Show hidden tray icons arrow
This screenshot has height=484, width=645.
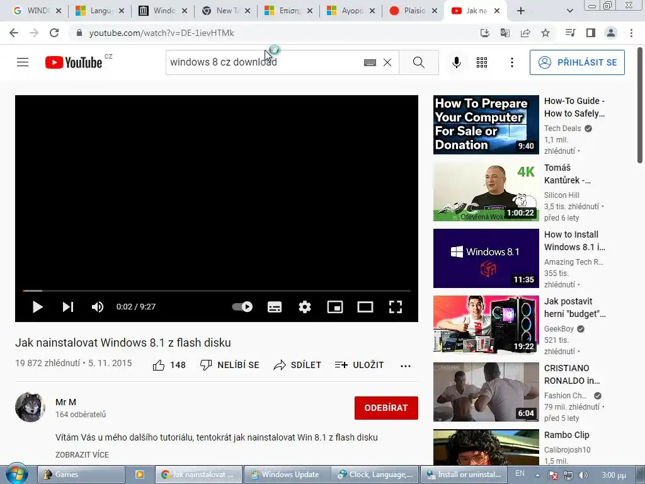pyautogui.click(x=538, y=475)
